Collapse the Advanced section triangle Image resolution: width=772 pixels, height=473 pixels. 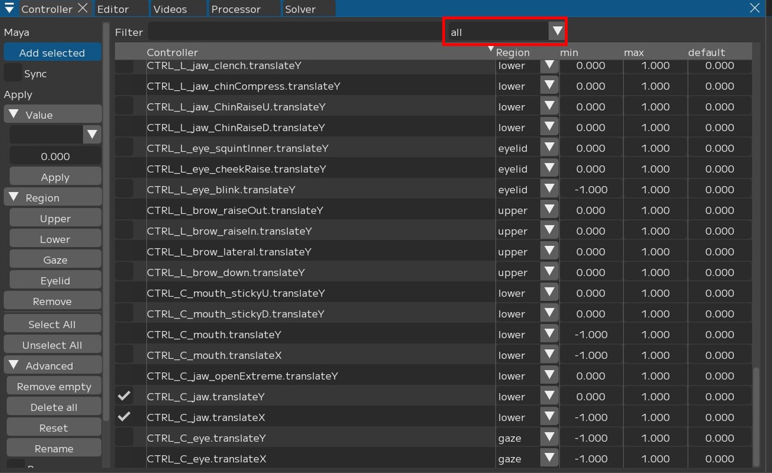coord(14,366)
